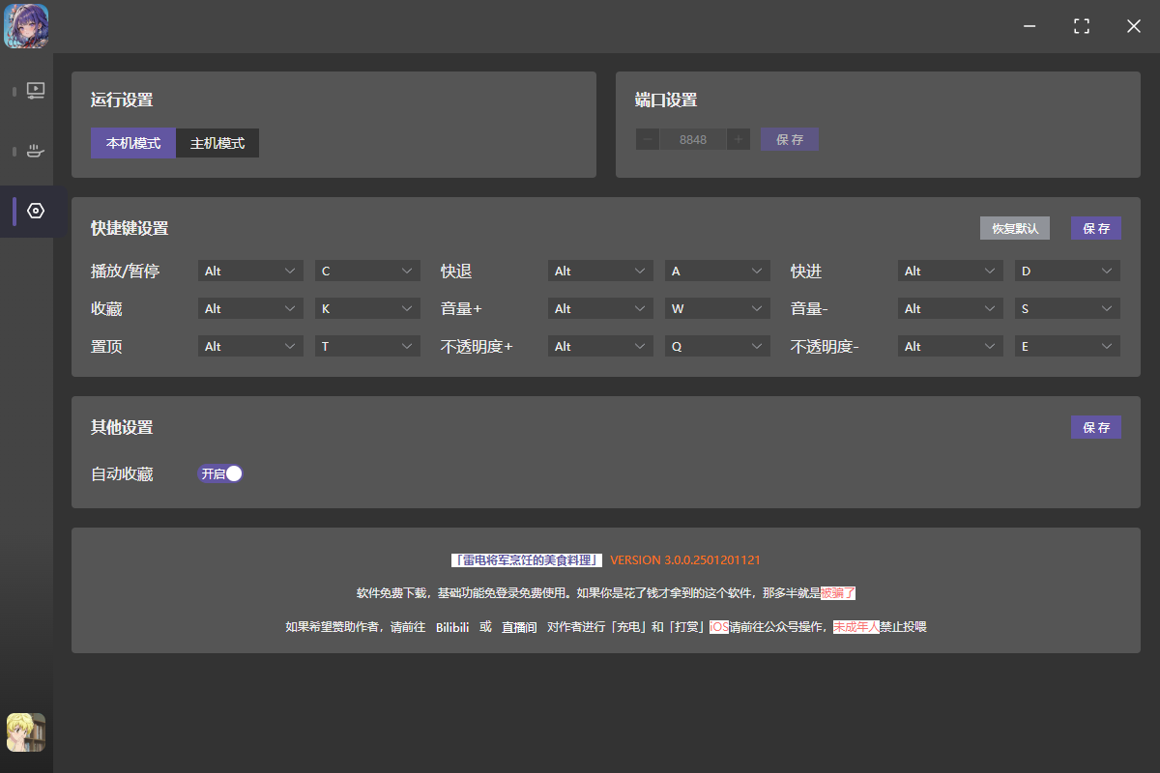Open the 快进 modifier Alt dropdown
1160x773 pixels.
pos(950,272)
